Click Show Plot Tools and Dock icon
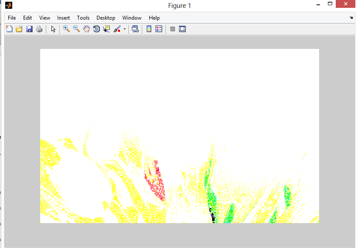The width and height of the screenshot is (358, 248). (x=182, y=29)
